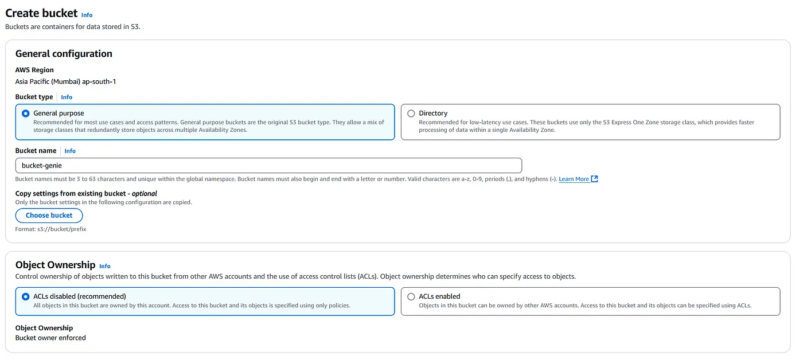This screenshot has height=360, width=803.
Task: Click the external link icon after Learn More
Action: pos(594,179)
